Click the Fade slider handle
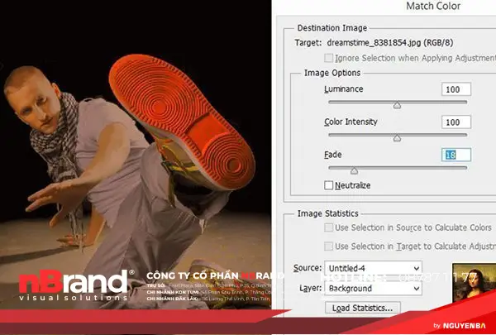Viewport: 496px width, 335px height. [355, 171]
